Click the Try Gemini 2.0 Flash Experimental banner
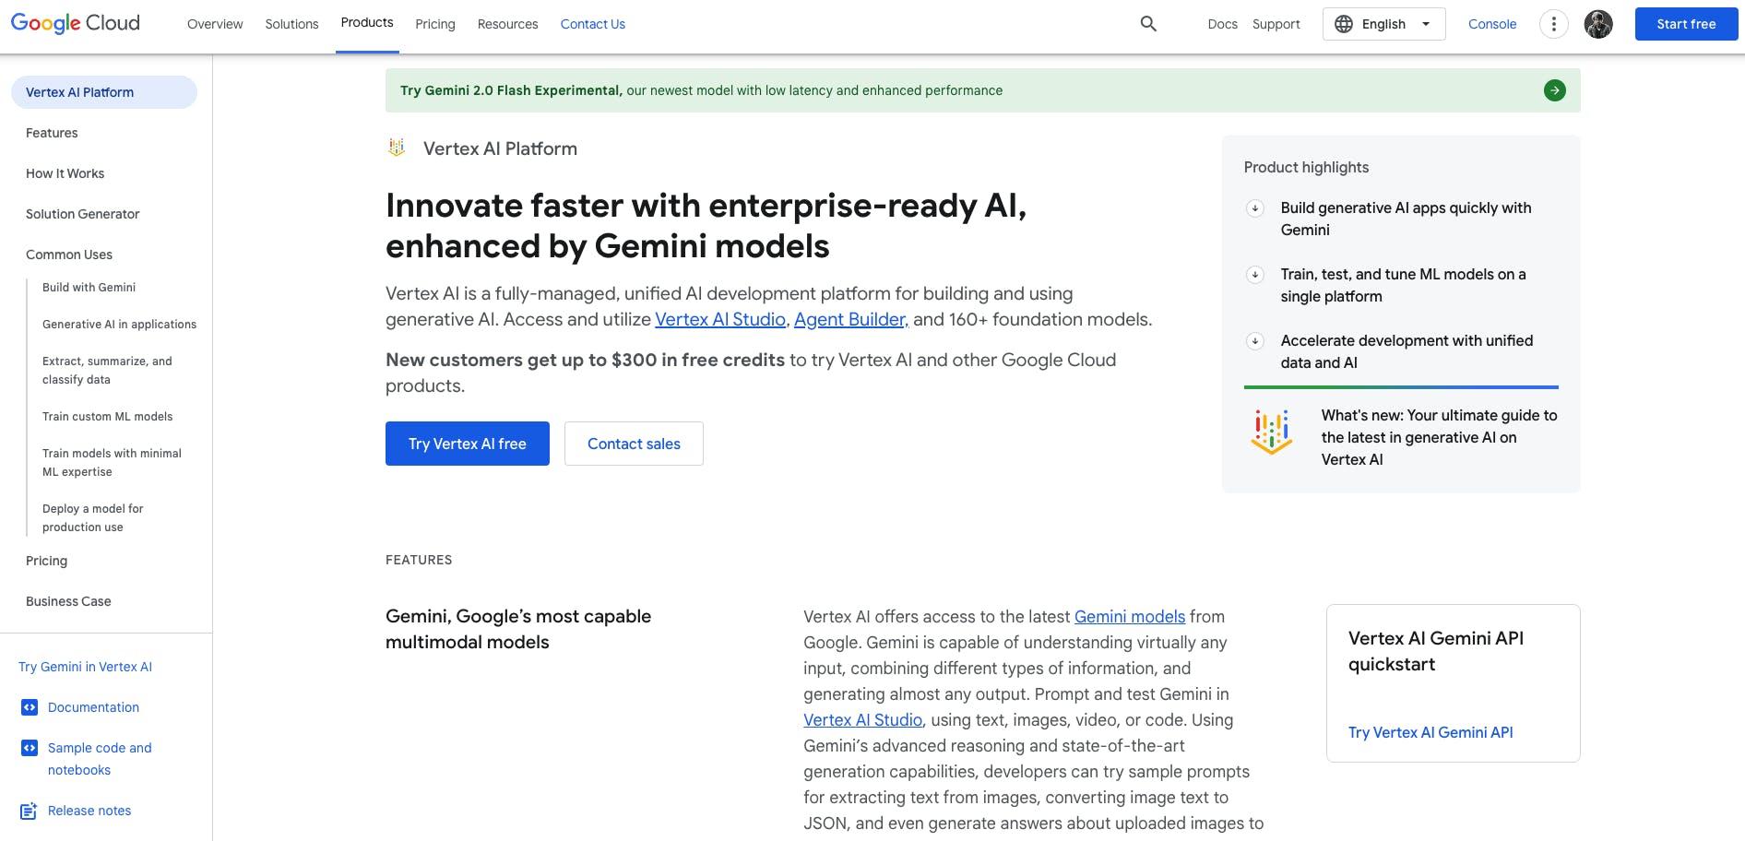Image resolution: width=1745 pixels, height=841 pixels. tap(982, 90)
